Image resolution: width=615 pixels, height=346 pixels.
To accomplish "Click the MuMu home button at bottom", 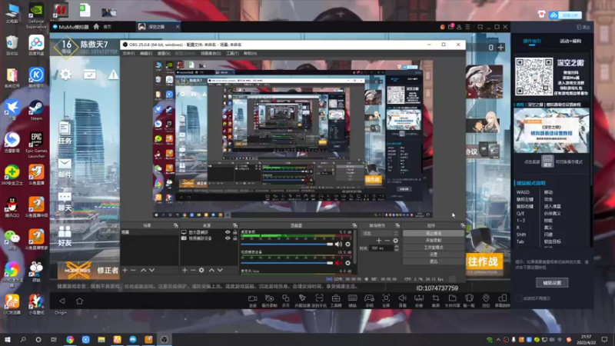I will tap(80, 301).
